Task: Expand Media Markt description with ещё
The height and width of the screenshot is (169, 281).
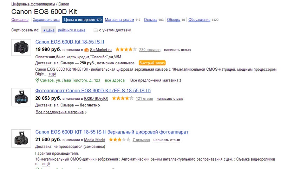Action: [46, 164]
